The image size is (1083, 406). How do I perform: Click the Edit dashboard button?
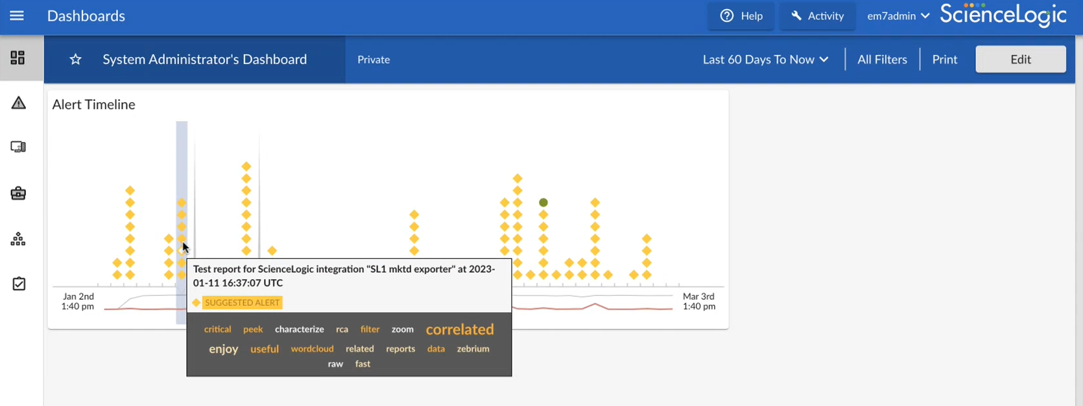point(1020,60)
